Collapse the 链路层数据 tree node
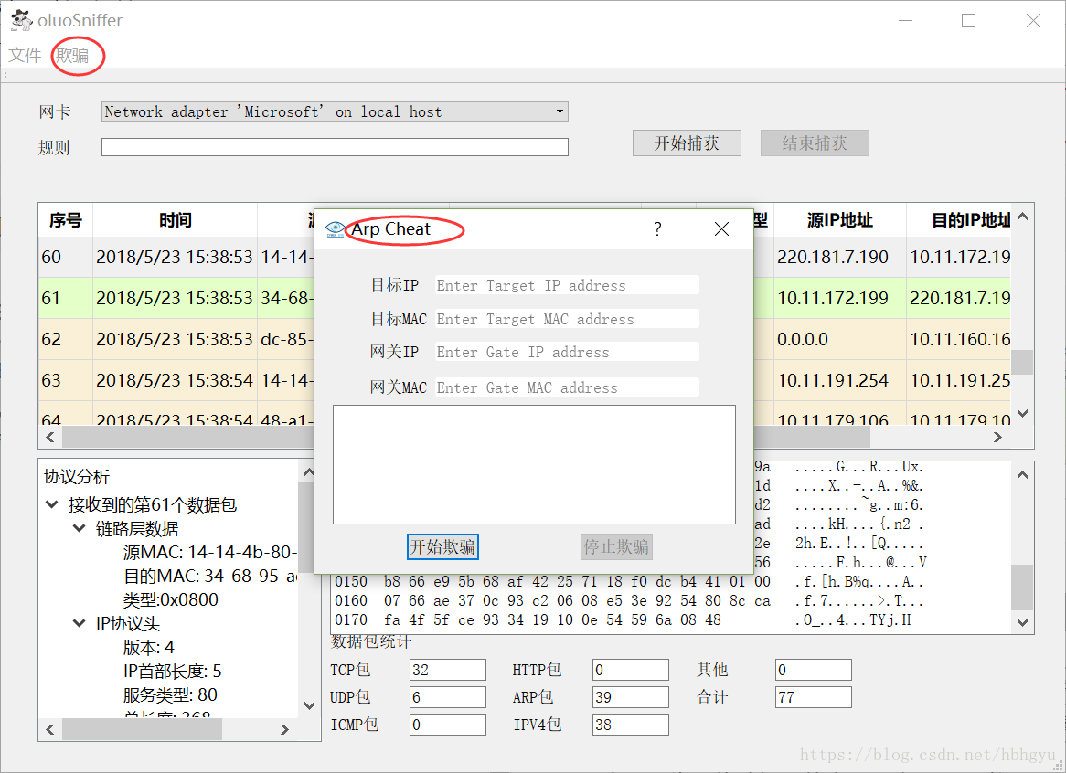 pyautogui.click(x=80, y=528)
